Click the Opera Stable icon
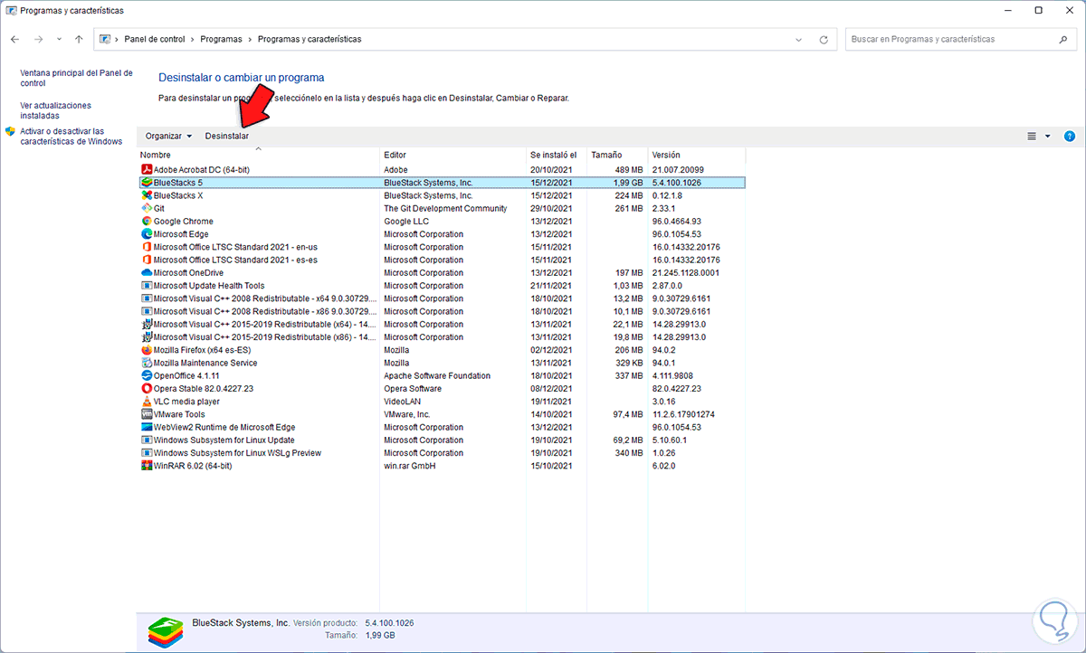1086x653 pixels. click(147, 388)
